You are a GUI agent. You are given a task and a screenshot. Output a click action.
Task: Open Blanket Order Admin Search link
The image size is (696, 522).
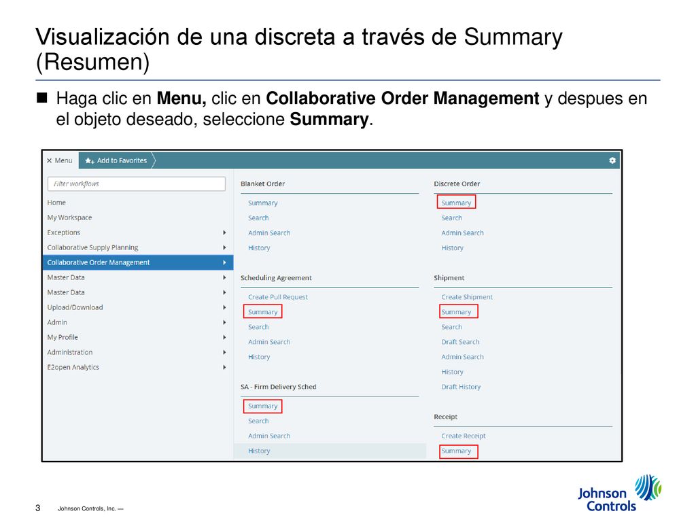(269, 232)
